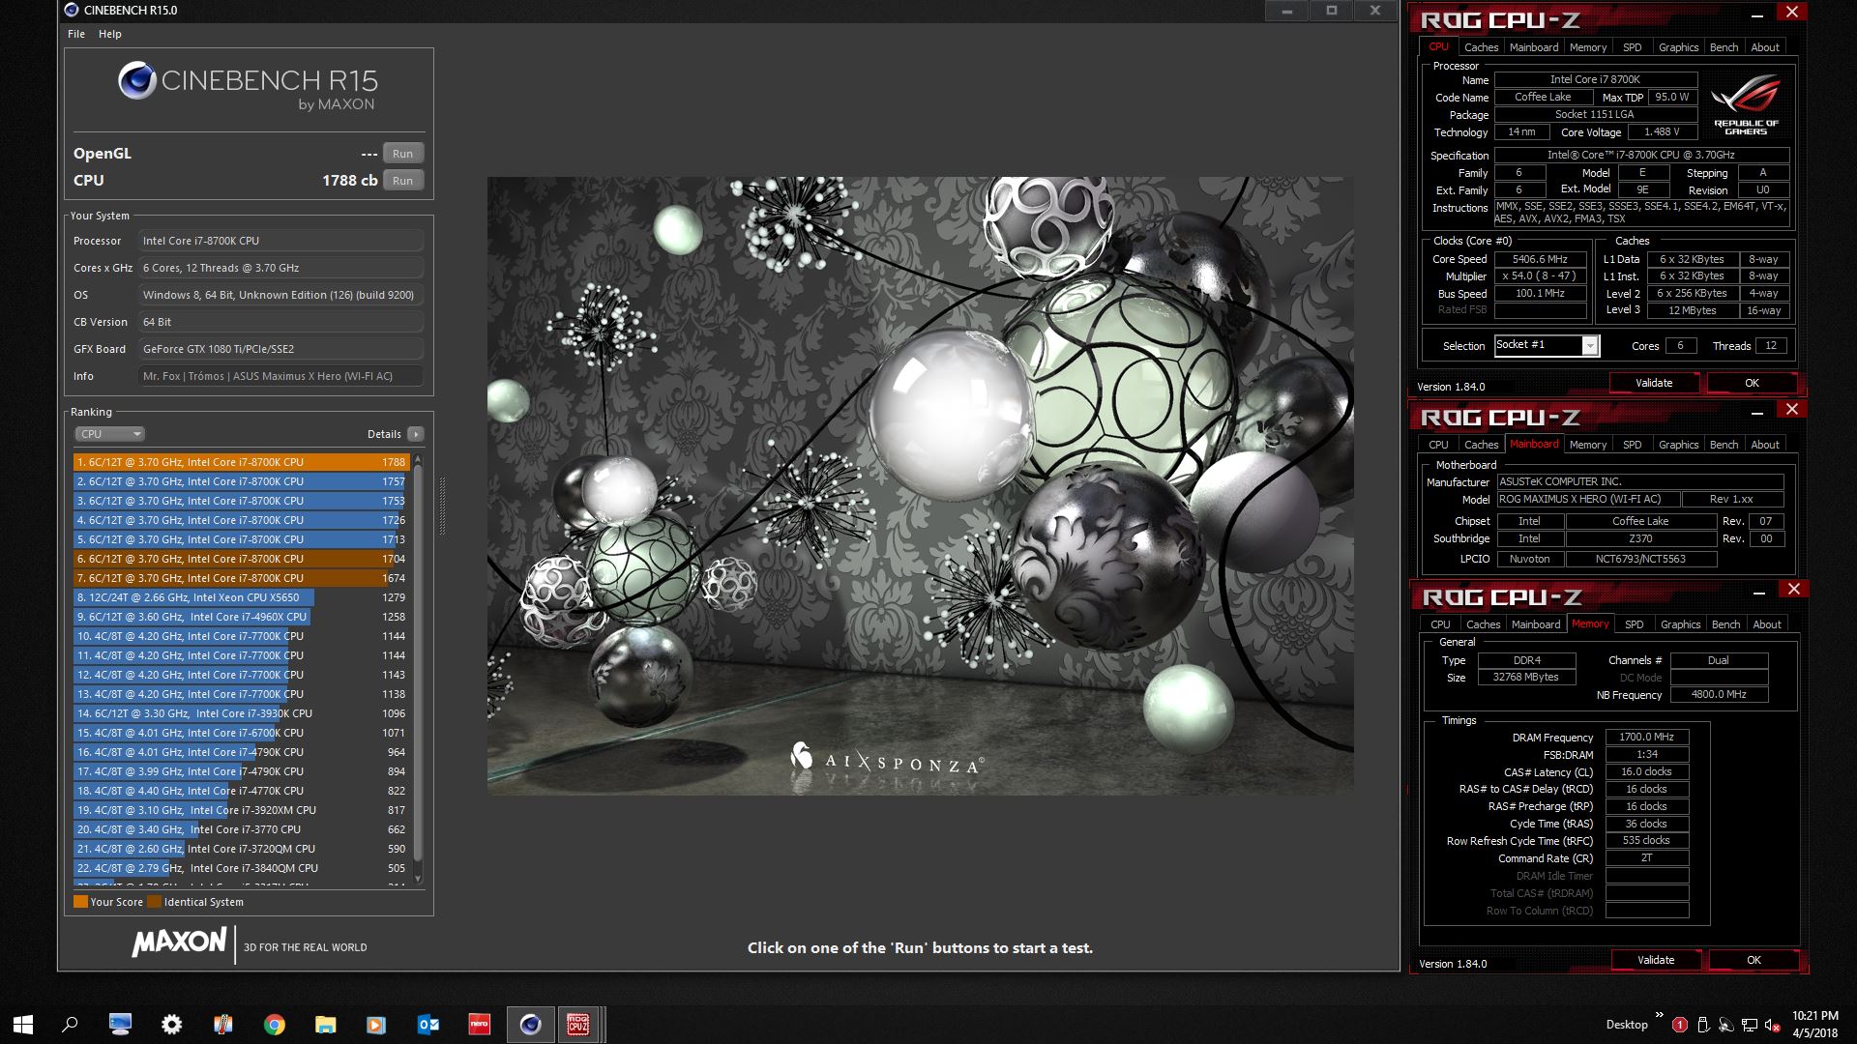This screenshot has height=1044, width=1857.
Task: Open the clock and date flyout
Action: (x=1815, y=1025)
